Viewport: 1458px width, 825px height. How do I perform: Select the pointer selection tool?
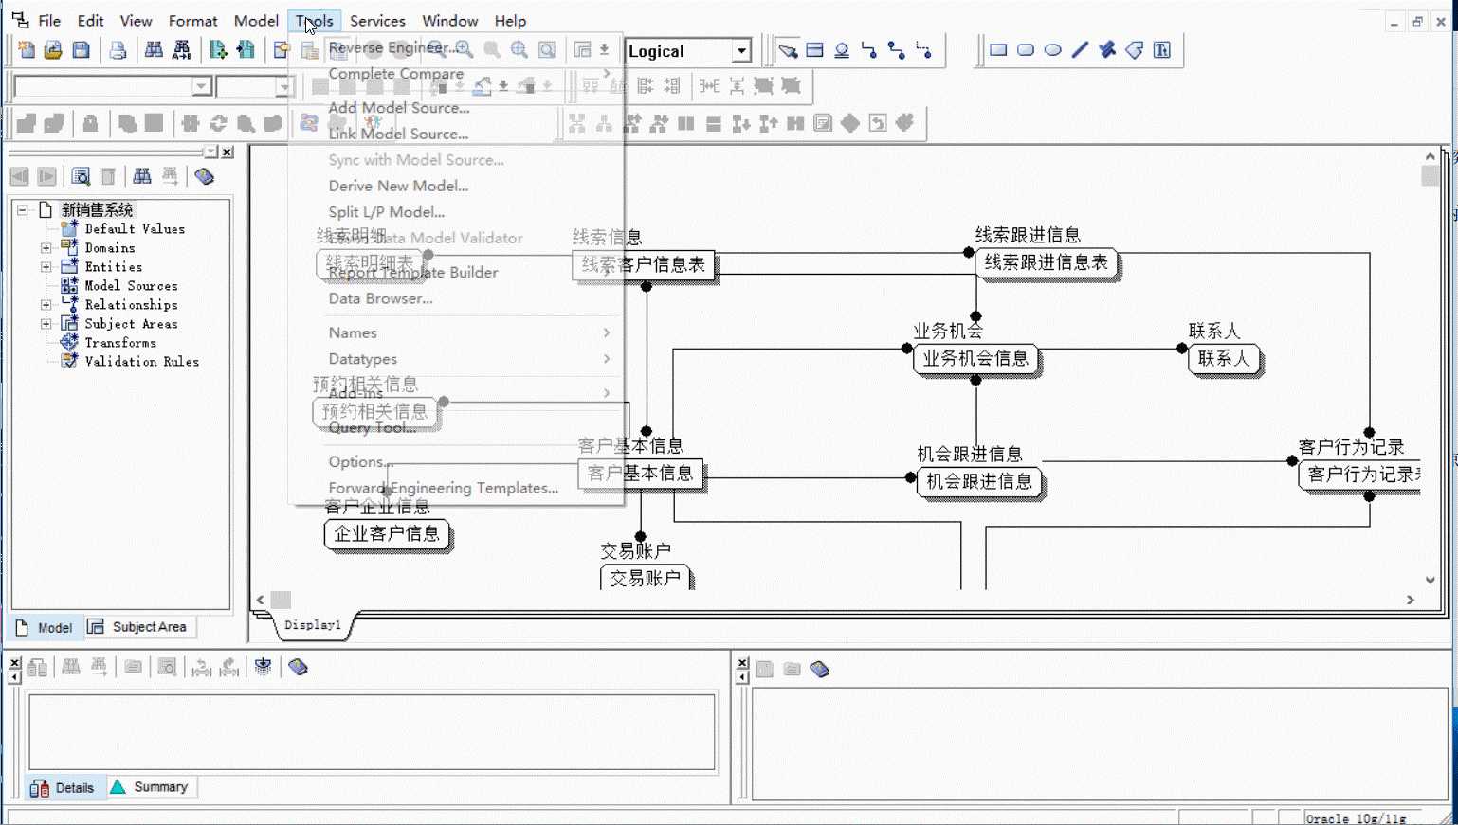(787, 50)
